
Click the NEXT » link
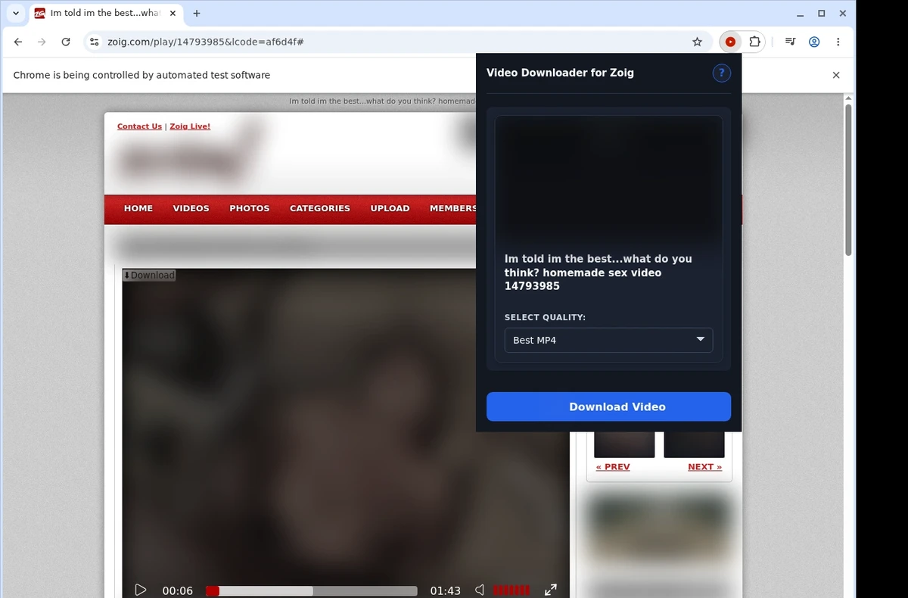(x=704, y=467)
